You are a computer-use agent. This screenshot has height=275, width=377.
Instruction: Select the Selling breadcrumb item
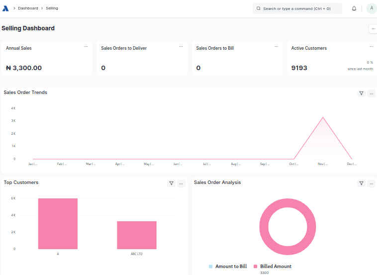point(52,8)
